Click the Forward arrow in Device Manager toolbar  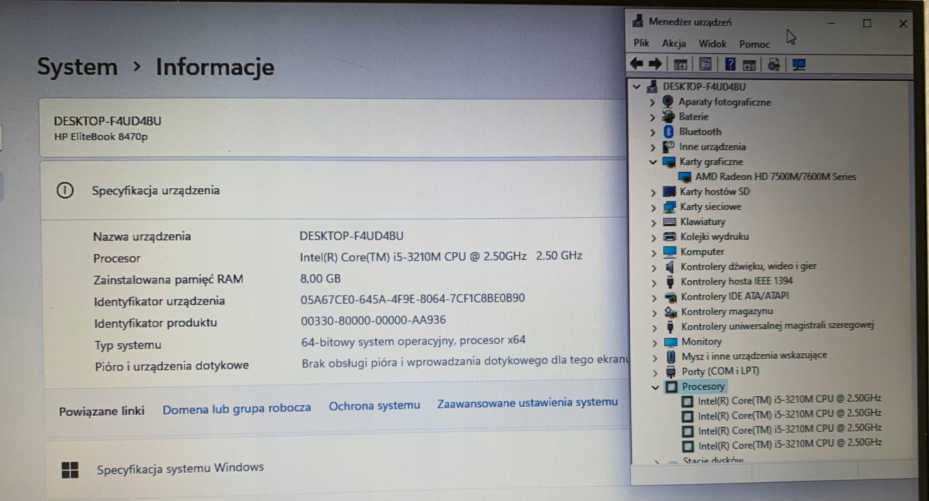(655, 64)
